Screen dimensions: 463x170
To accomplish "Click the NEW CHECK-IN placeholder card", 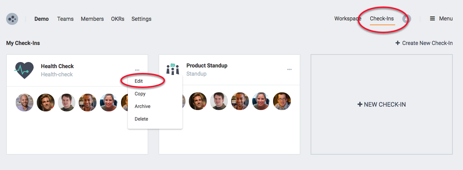I will 382,104.
